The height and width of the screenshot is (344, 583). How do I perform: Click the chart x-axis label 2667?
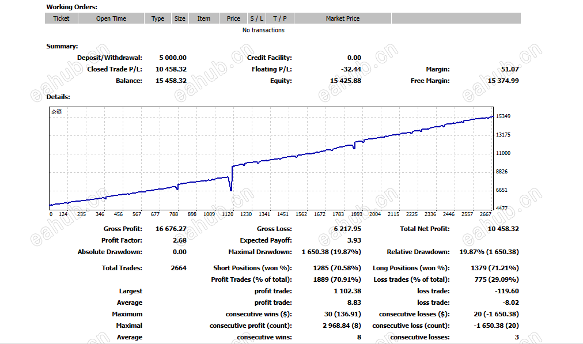pyautogui.click(x=486, y=214)
